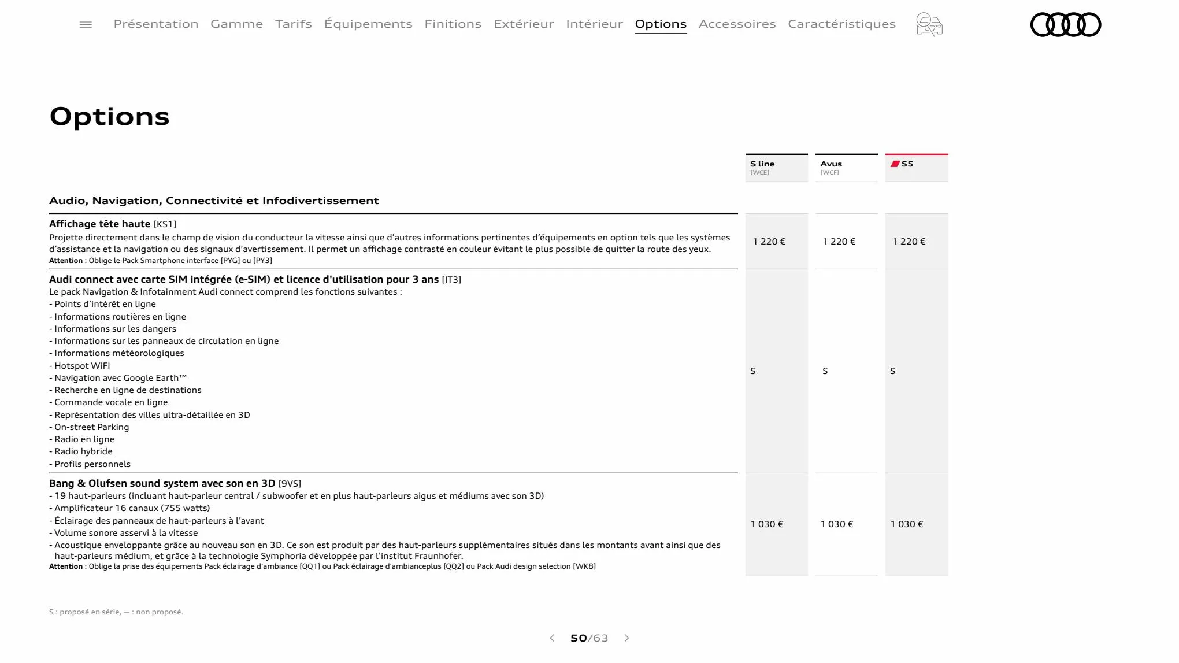Click the legend footnote 'S : proposé en série'
The image size is (1179, 663).
(116, 612)
